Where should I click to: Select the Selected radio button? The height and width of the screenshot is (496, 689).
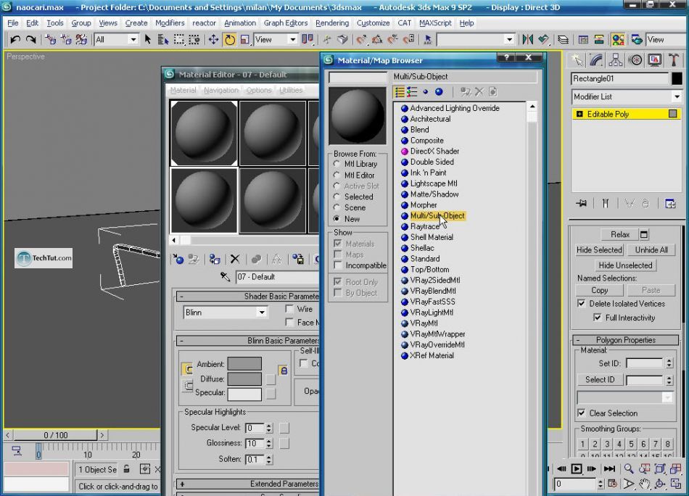pos(337,197)
